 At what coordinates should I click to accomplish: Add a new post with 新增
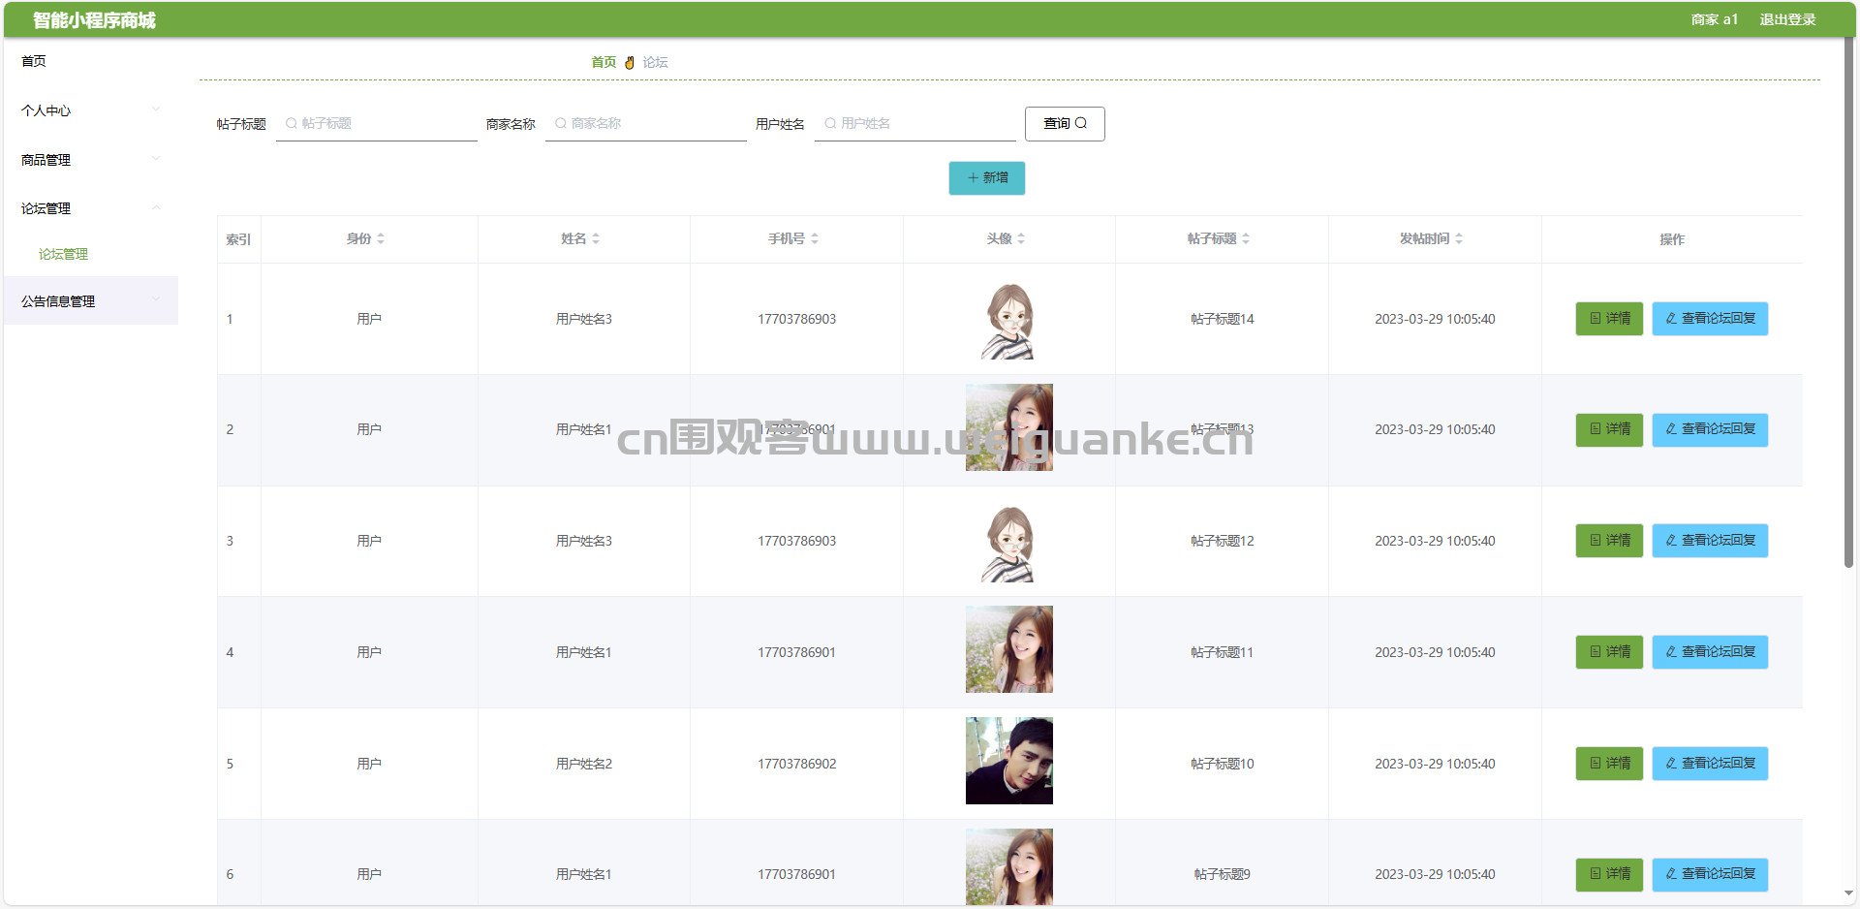987,178
